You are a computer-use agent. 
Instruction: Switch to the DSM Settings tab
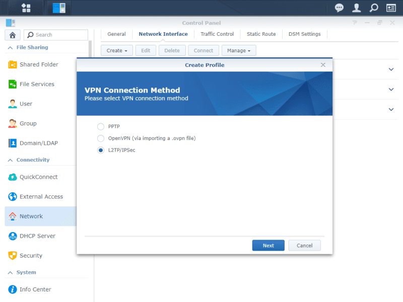304,34
